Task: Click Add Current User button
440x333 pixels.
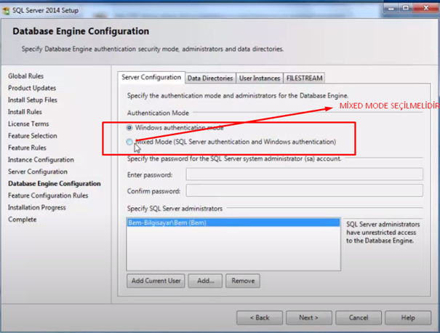Action: pos(156,281)
